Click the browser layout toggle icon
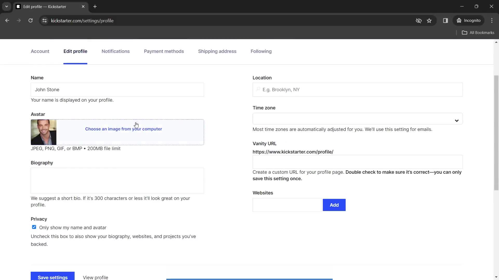This screenshot has width=499, height=280. [x=446, y=20]
